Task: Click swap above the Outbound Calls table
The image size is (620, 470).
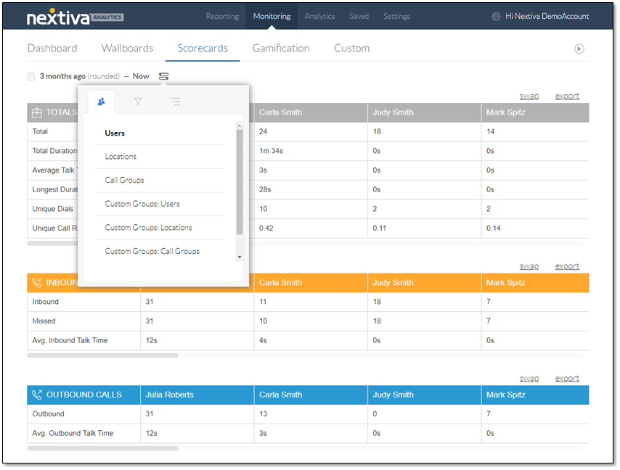Action: 529,379
